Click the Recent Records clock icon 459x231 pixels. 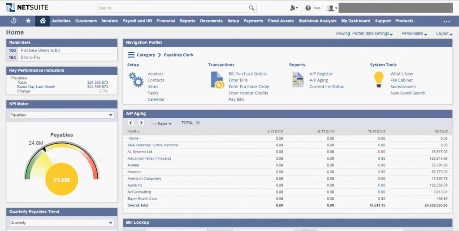tap(13, 21)
